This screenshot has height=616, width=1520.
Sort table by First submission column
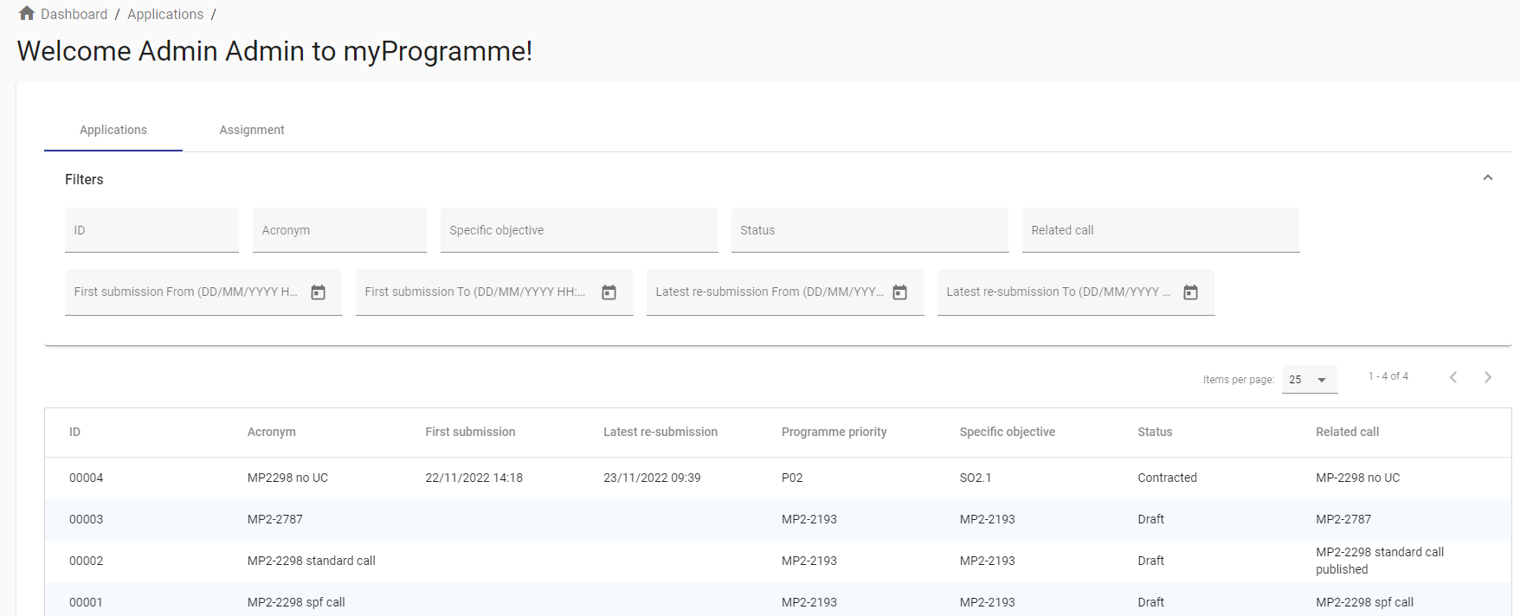coord(470,432)
